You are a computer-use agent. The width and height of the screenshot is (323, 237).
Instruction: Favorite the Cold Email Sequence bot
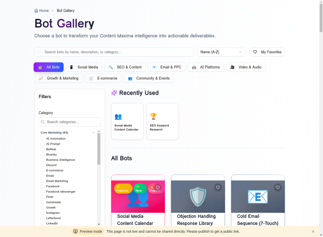point(278,188)
